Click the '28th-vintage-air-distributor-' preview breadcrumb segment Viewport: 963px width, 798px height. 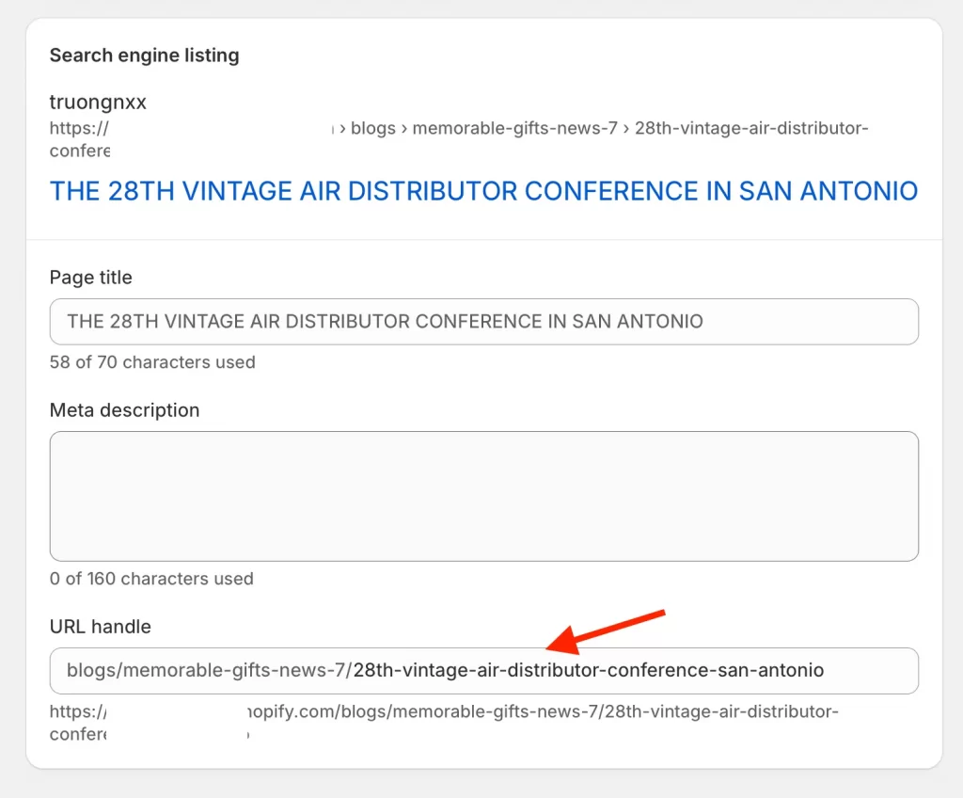point(750,128)
